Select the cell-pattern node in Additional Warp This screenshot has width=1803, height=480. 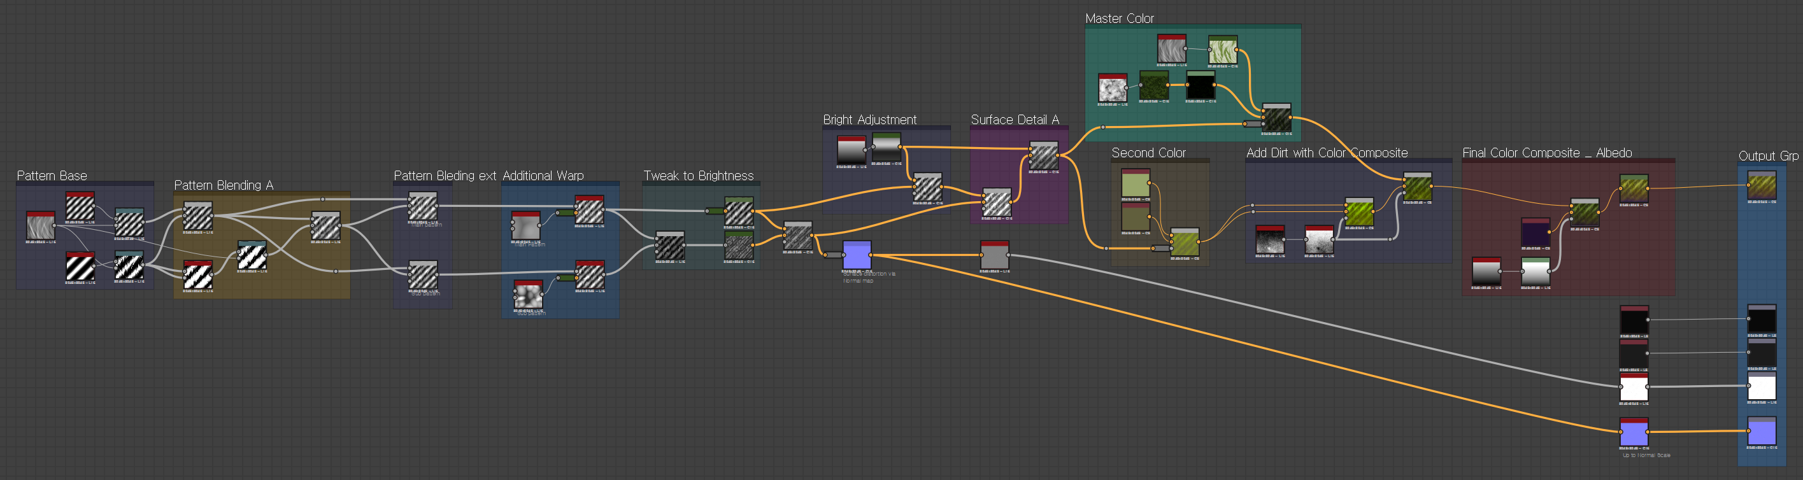point(529,295)
